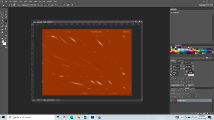Select the Brush tool in toolbox
The width and height of the screenshot is (214, 120).
6,21
